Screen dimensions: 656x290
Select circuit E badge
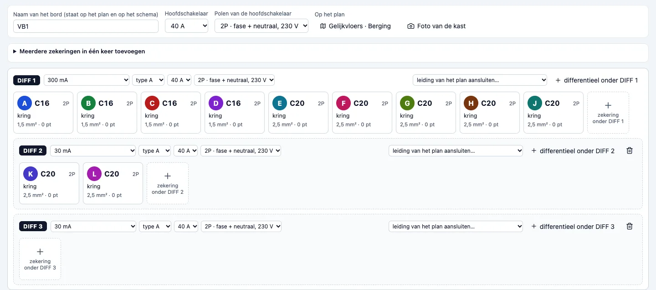coord(280,103)
